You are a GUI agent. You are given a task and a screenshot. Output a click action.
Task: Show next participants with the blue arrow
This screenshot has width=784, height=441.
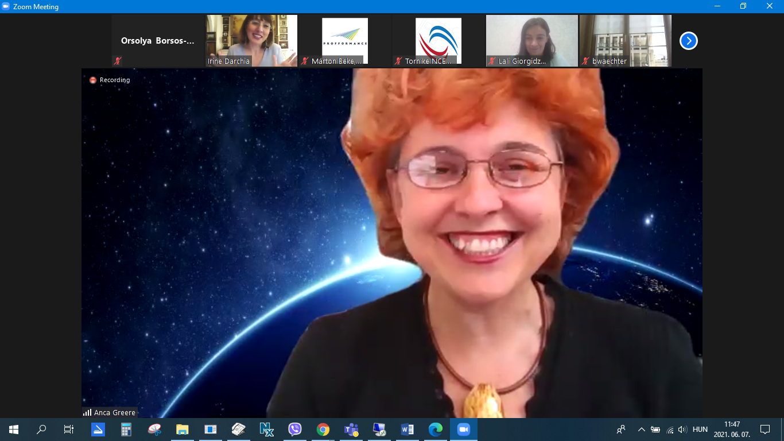[688, 41]
